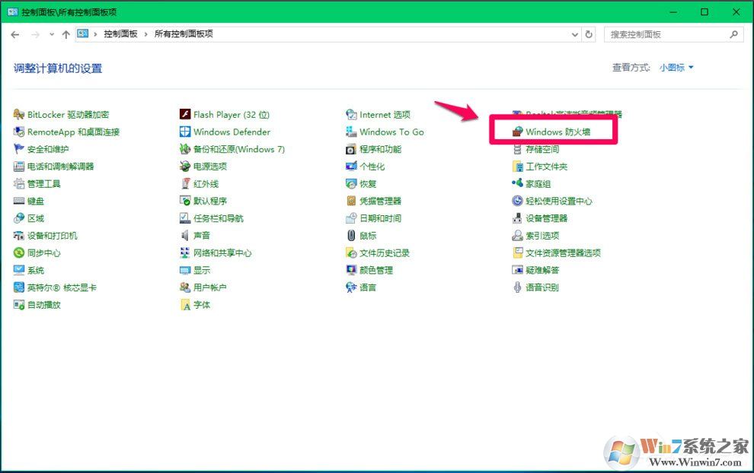
Task: Open 网络和共享中心
Action: [x=223, y=252]
